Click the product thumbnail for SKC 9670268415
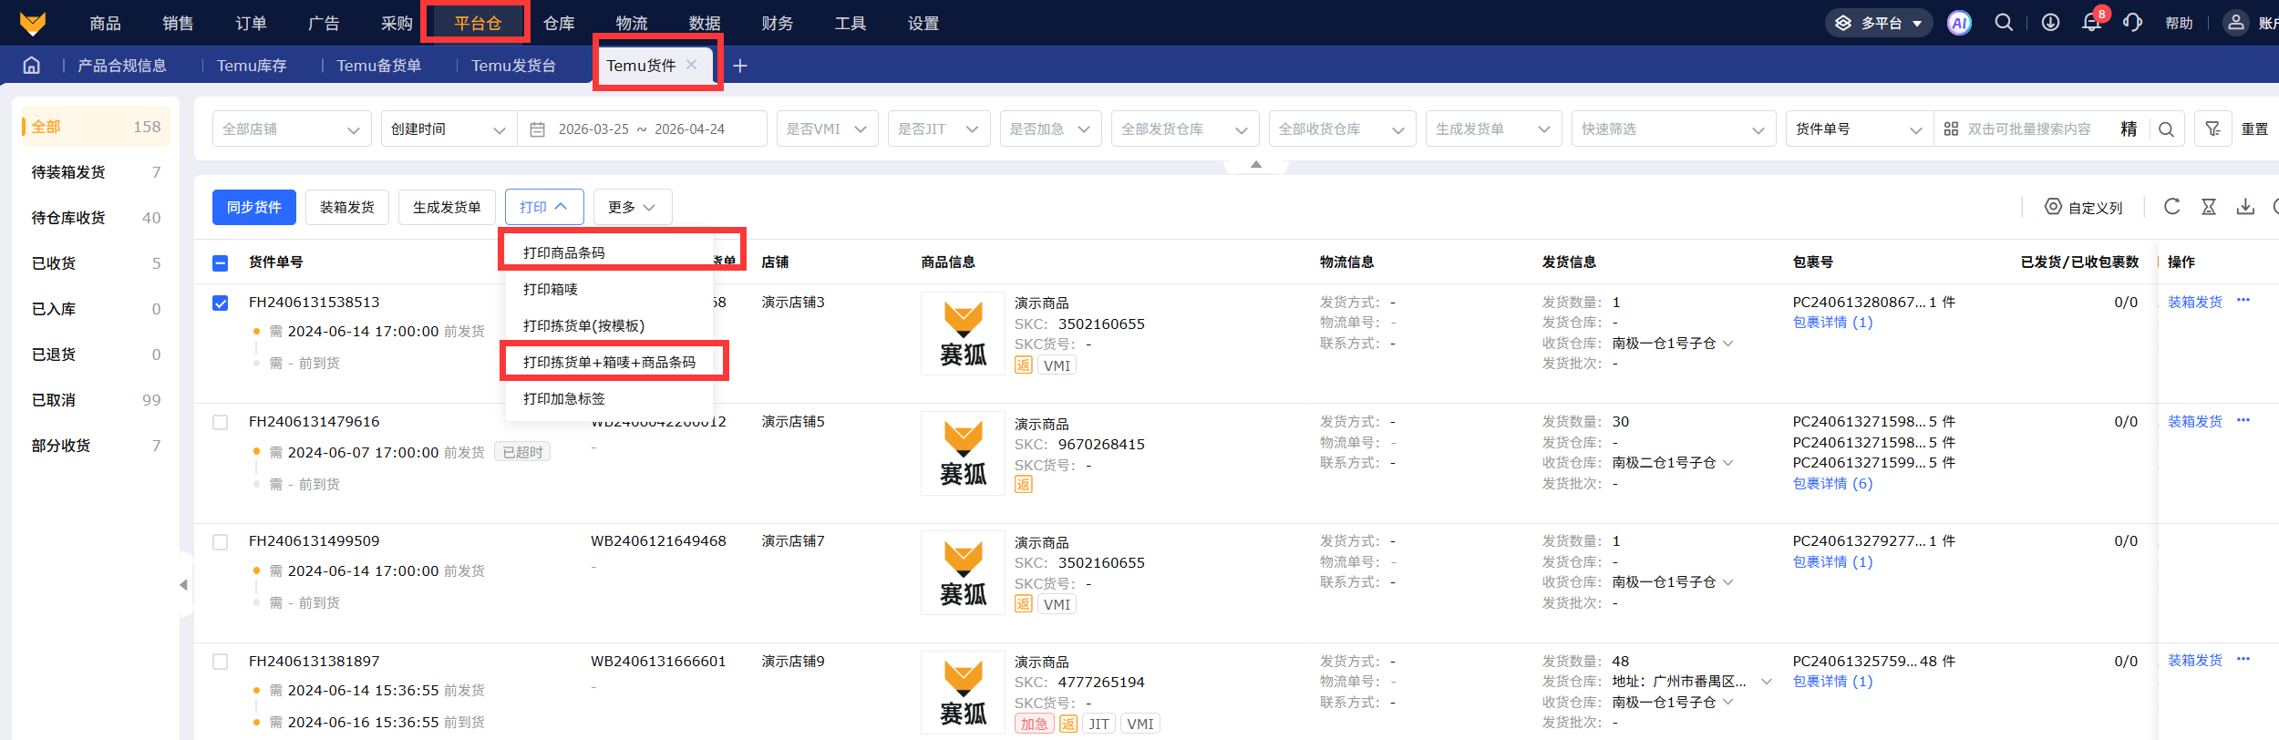Viewport: 2279px width, 740px height. click(964, 453)
